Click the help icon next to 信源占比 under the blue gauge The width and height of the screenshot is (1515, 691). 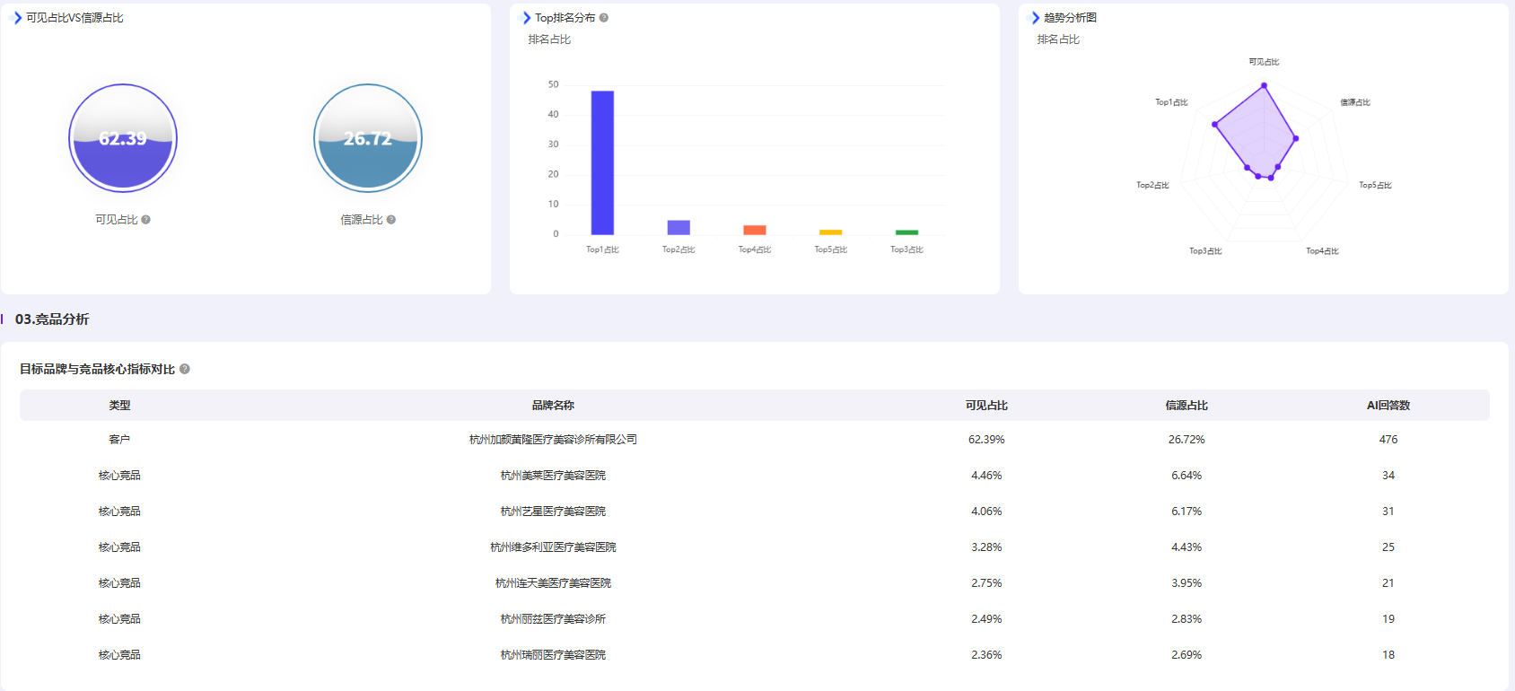pos(391,220)
